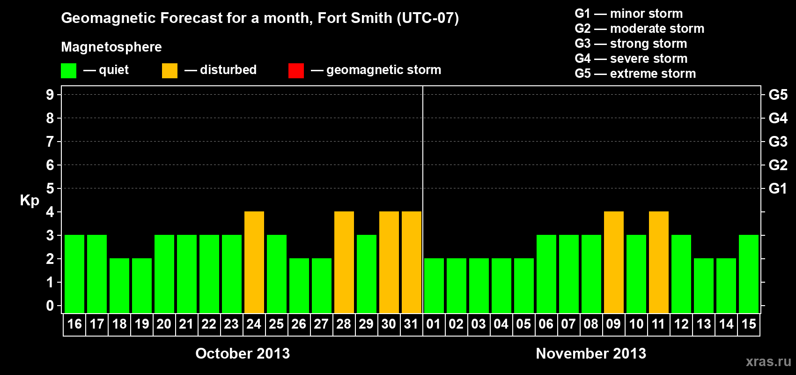Click the Kp value 9 axis label
This screenshot has width=796, height=375.
[x=50, y=95]
